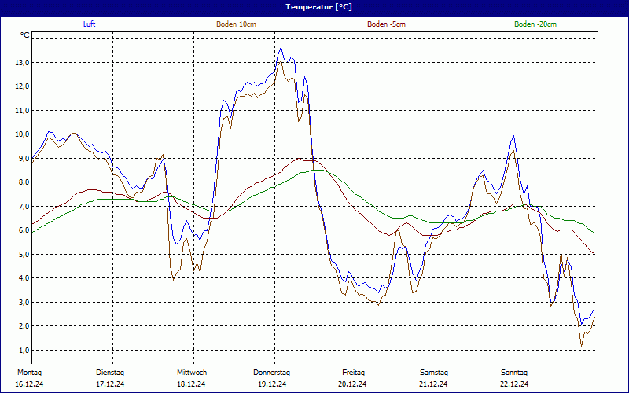Click the °C unit label on the y-axis
The width and height of the screenshot is (629, 393).
click(24, 35)
